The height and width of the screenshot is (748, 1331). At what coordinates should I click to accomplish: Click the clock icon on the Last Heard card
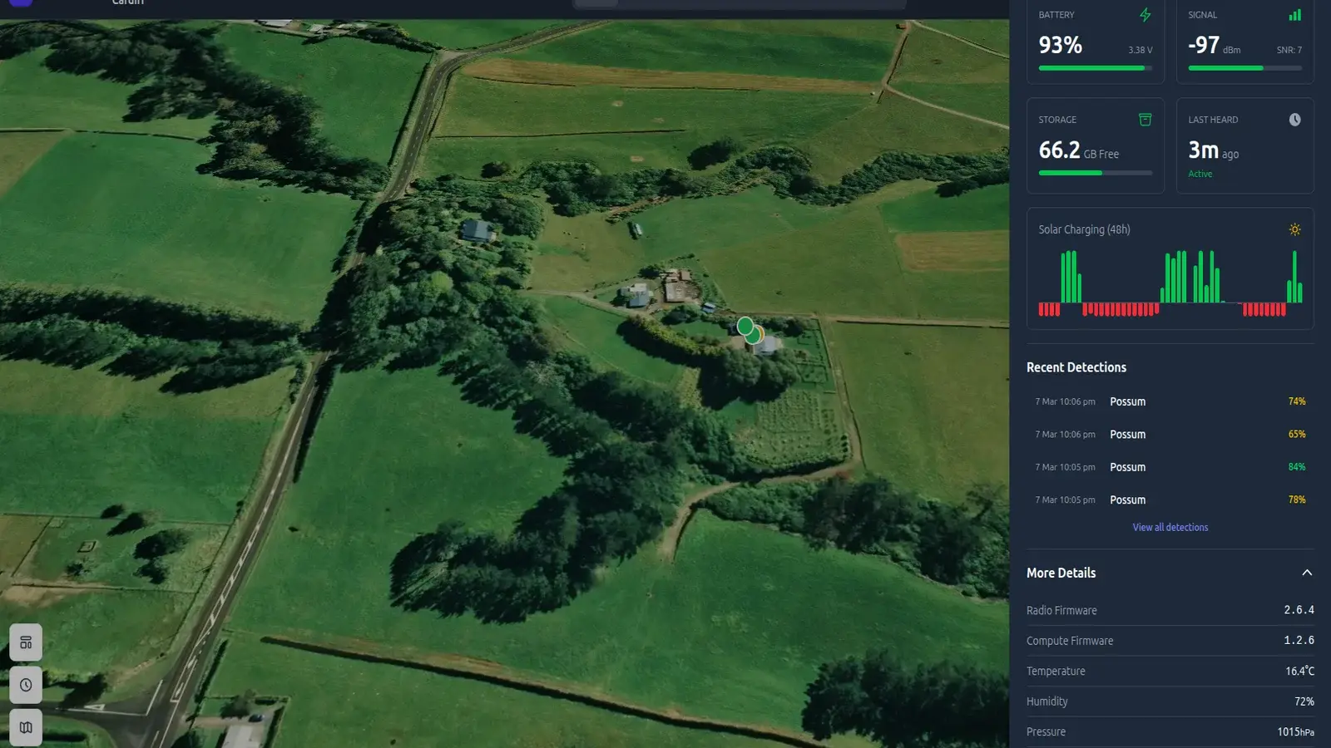(1294, 119)
